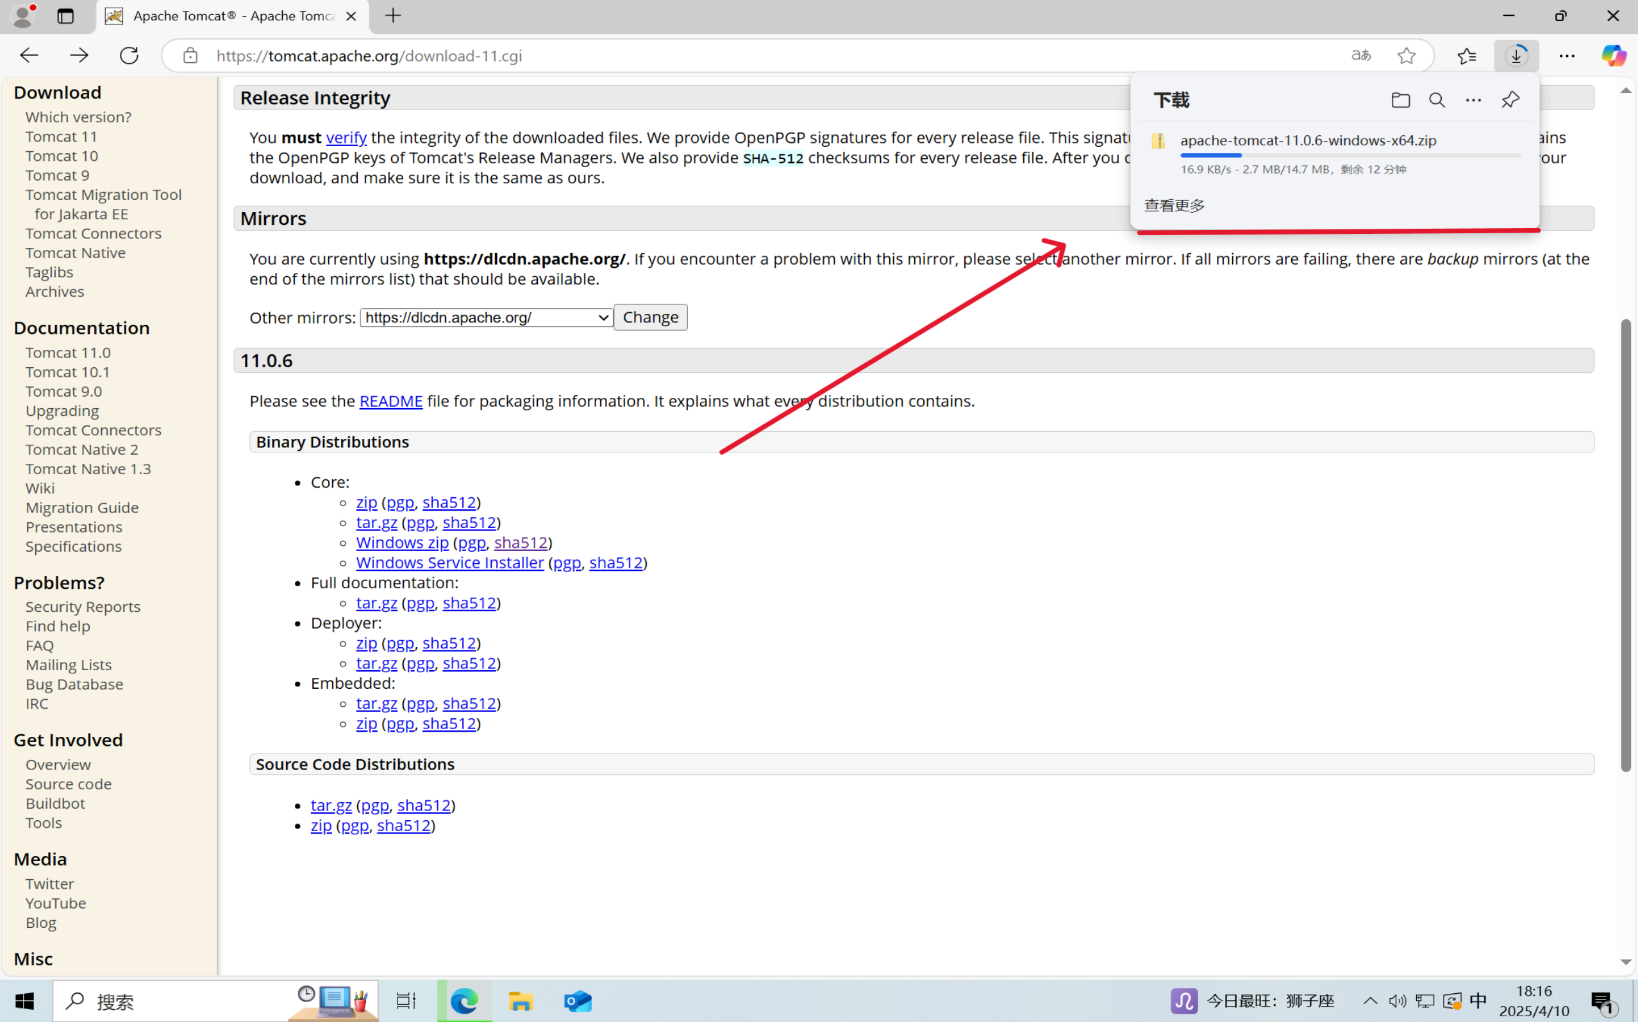Open the README link
This screenshot has height=1022, width=1638.
click(391, 401)
